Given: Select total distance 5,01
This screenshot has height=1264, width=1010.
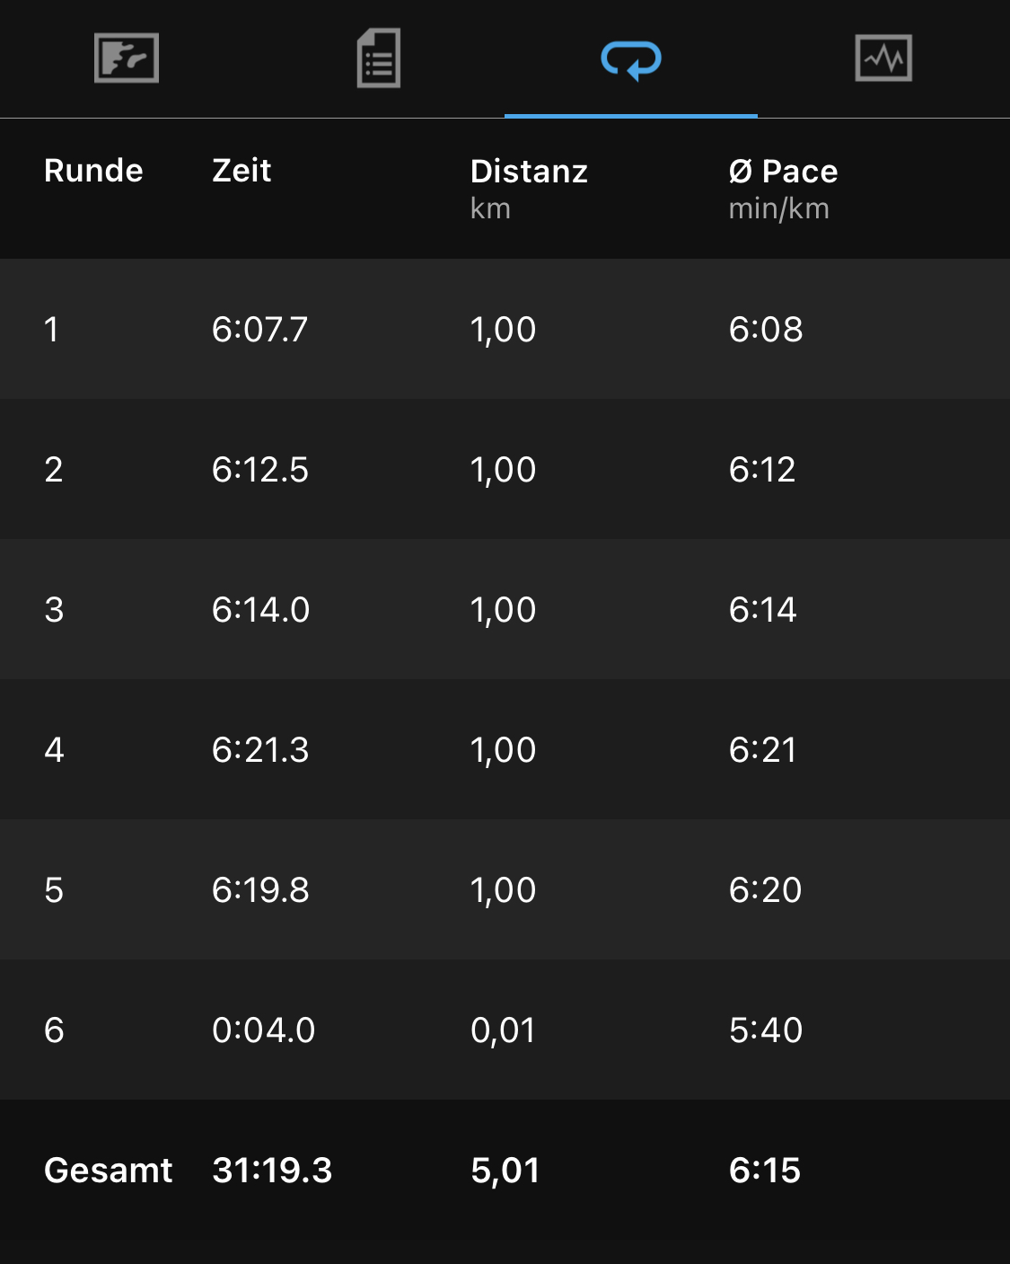Looking at the screenshot, I should point(505,1171).
